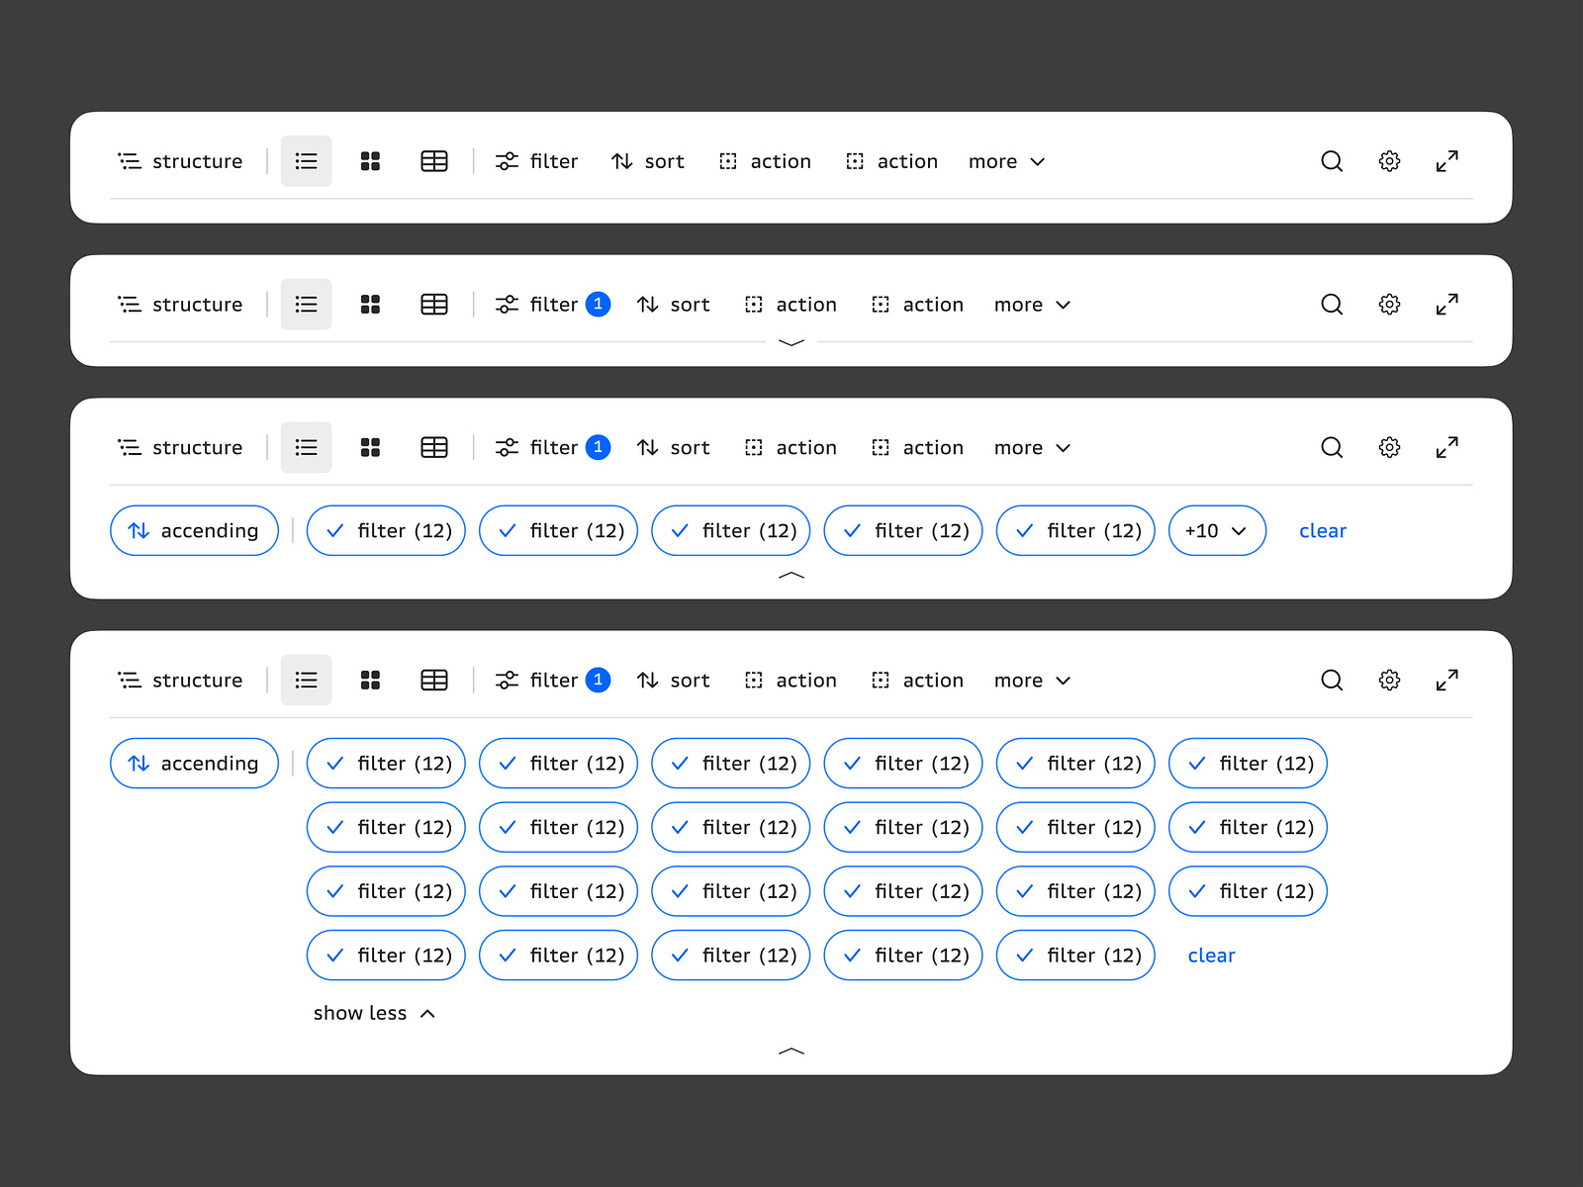
Task: Select the structure icon in the first toolbar
Action: pyautogui.click(x=130, y=161)
